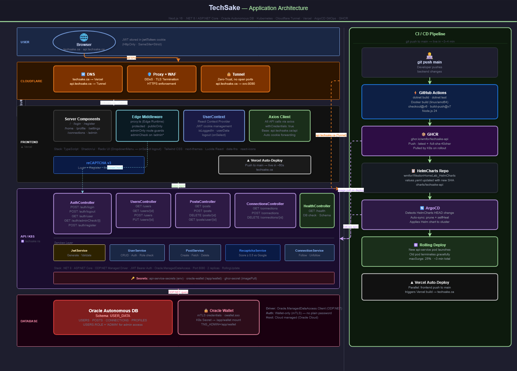Click the triangle icon in frontend Vercel Auto-Deploy
The image size is (517, 371).
click(x=248, y=160)
